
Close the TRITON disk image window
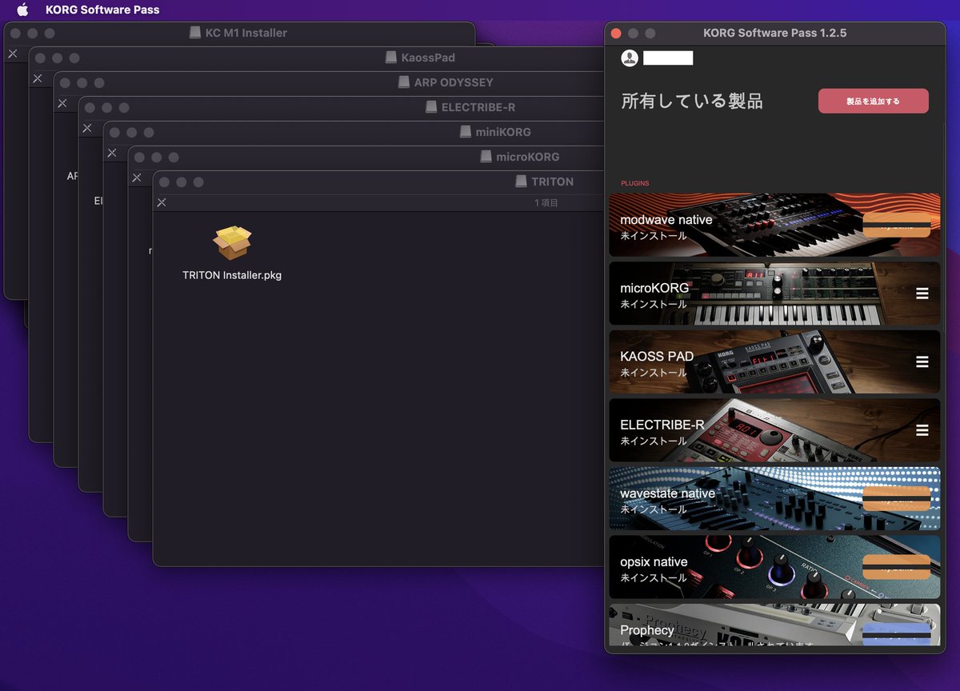(x=164, y=182)
